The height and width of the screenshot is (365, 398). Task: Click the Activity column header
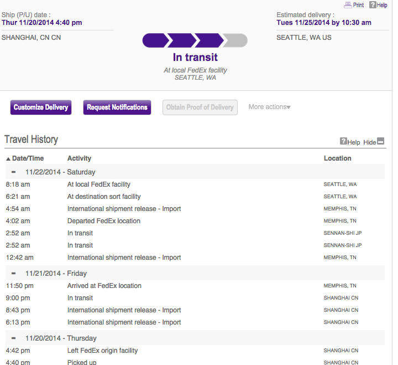click(x=79, y=158)
